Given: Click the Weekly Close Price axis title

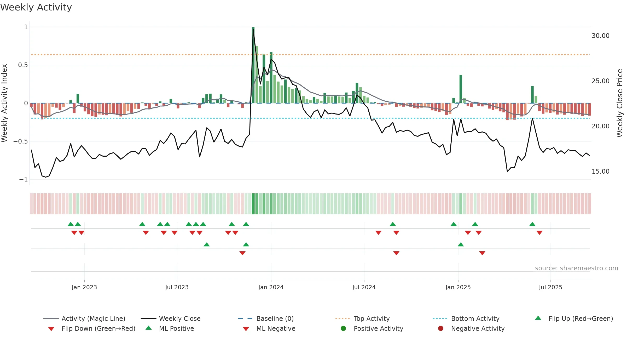Looking at the screenshot, I should (x=620, y=103).
